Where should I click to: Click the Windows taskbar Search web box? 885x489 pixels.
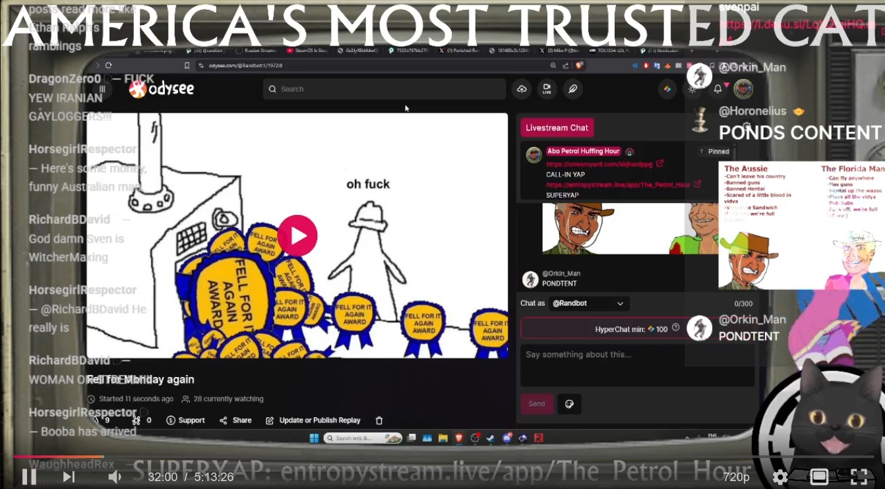tap(363, 438)
